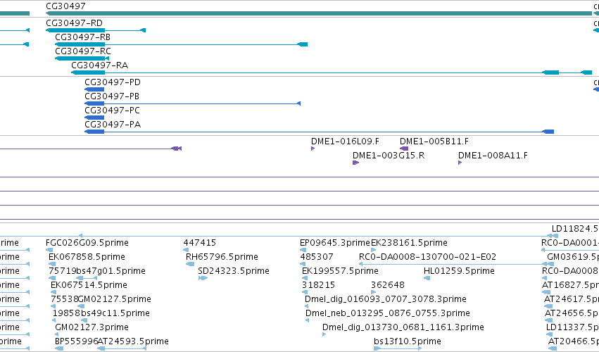Select the EP09645.3prime EST label

pos(336,243)
